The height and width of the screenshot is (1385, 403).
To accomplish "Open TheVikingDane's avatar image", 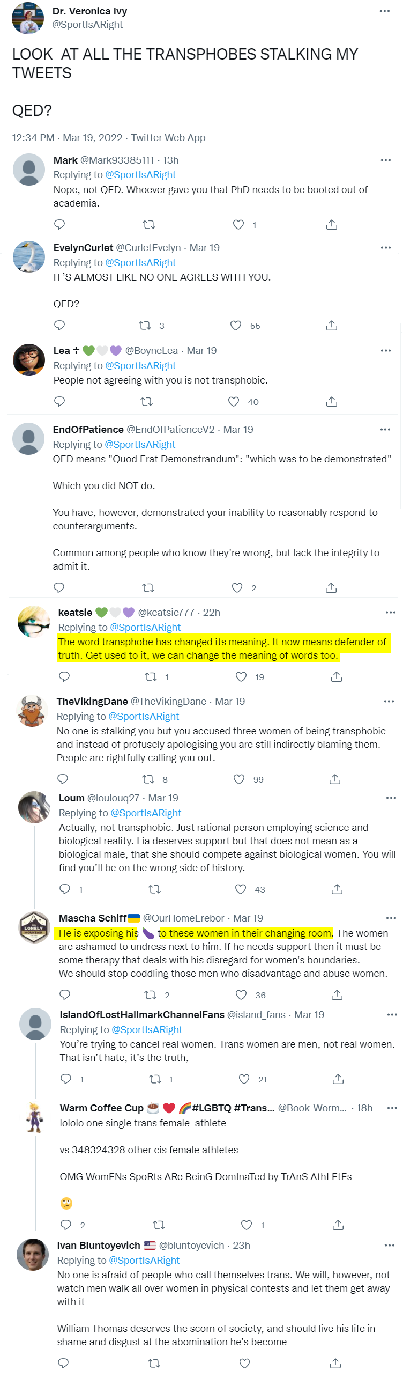I will pyautogui.click(x=32, y=710).
